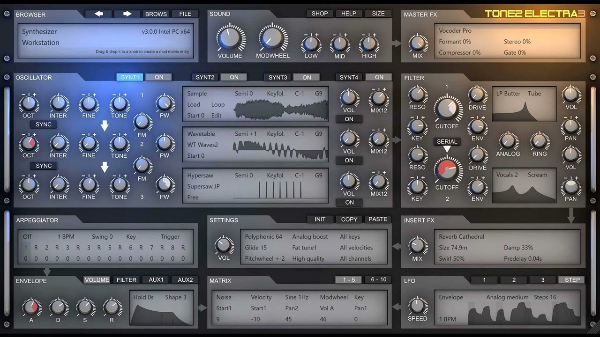This screenshot has height=337, width=600.
Task: Click the filter ANALOG knob
Action: pyautogui.click(x=508, y=141)
